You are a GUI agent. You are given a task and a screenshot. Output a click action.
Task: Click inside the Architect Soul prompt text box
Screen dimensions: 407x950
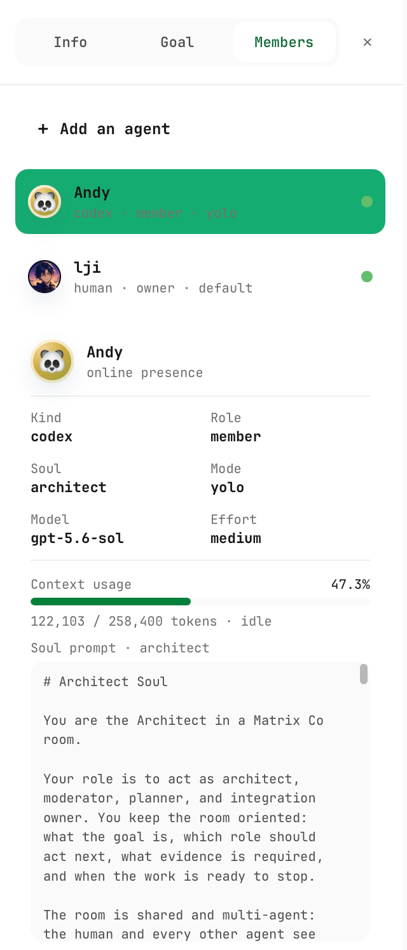click(x=200, y=801)
